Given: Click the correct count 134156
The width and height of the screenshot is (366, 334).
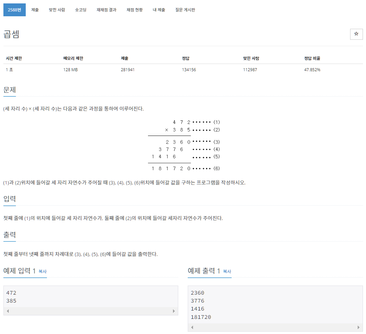Looking at the screenshot, I should (189, 70).
